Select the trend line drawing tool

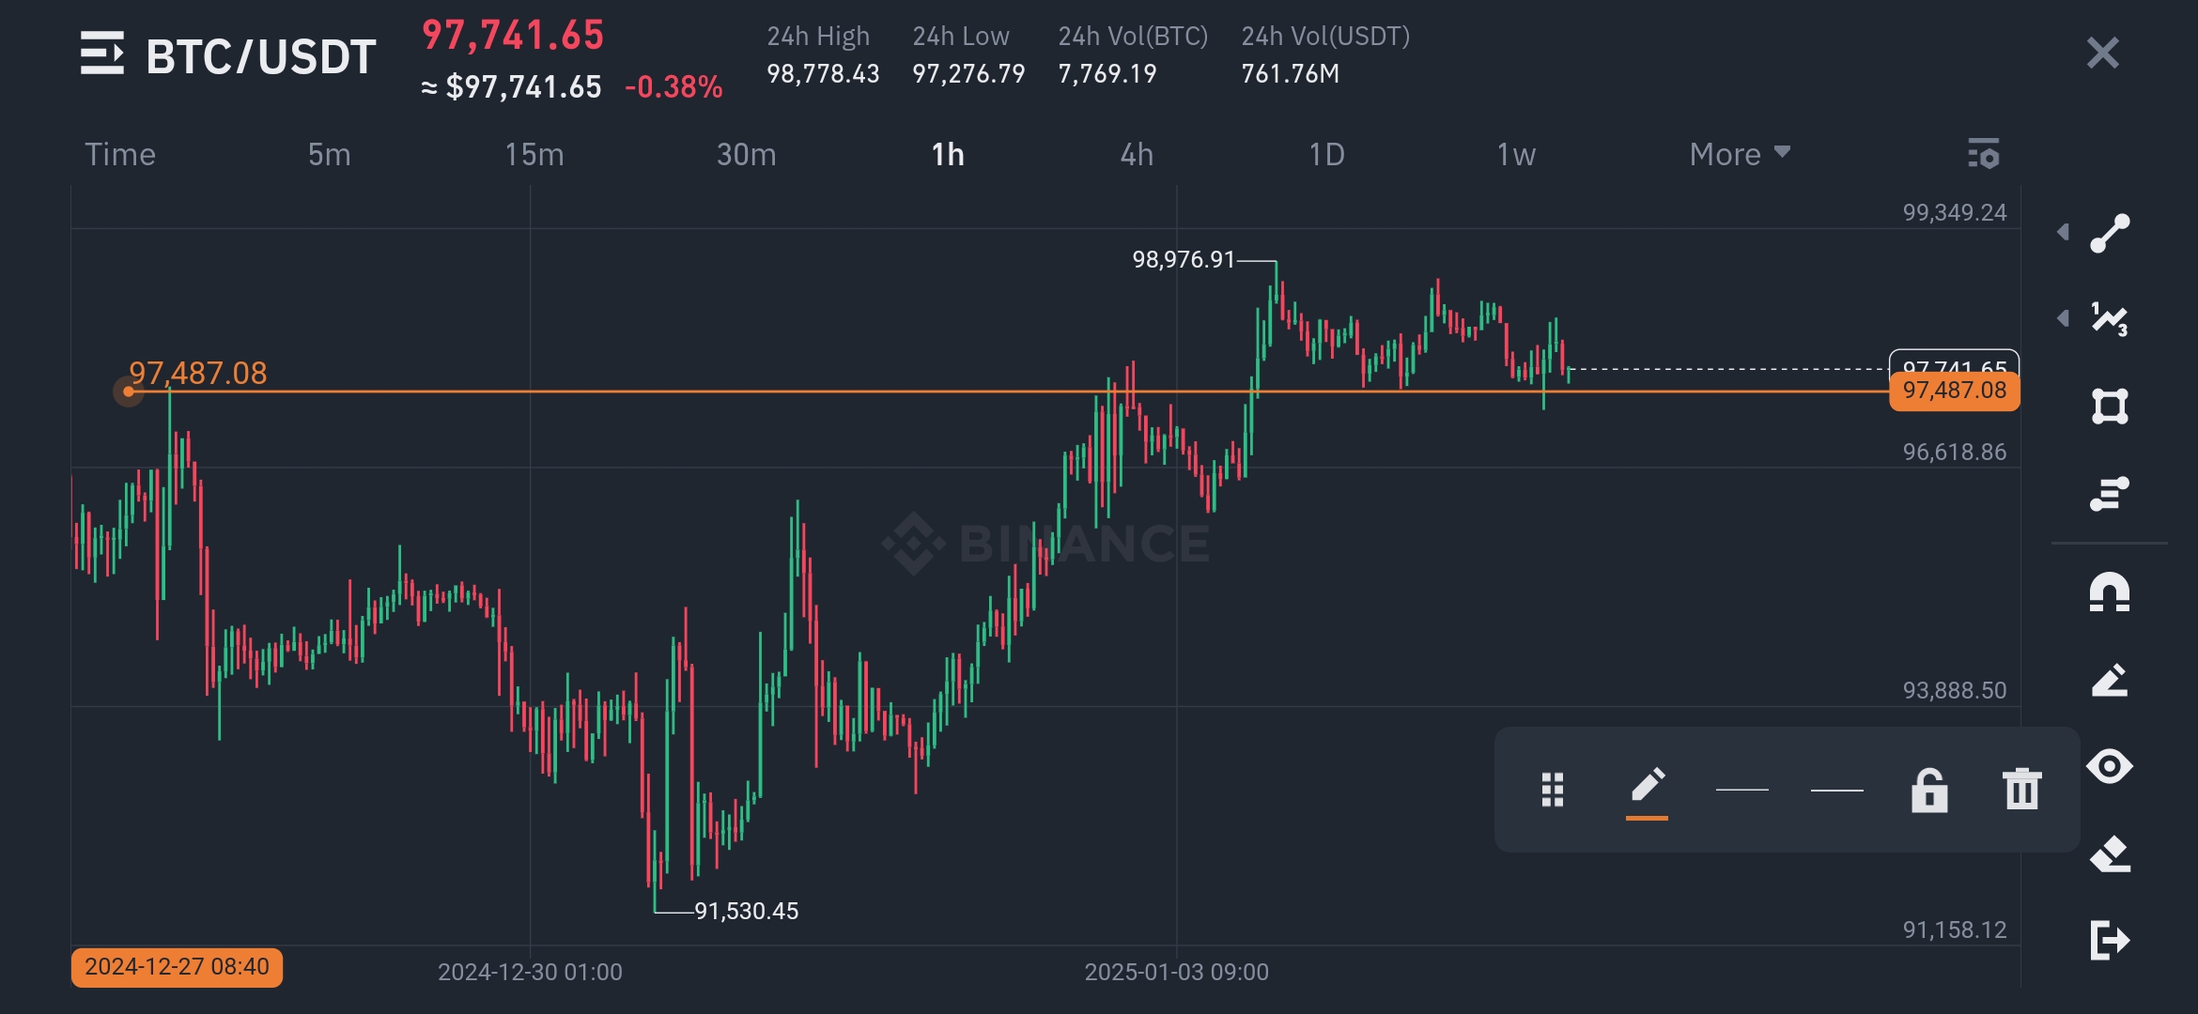(2110, 233)
